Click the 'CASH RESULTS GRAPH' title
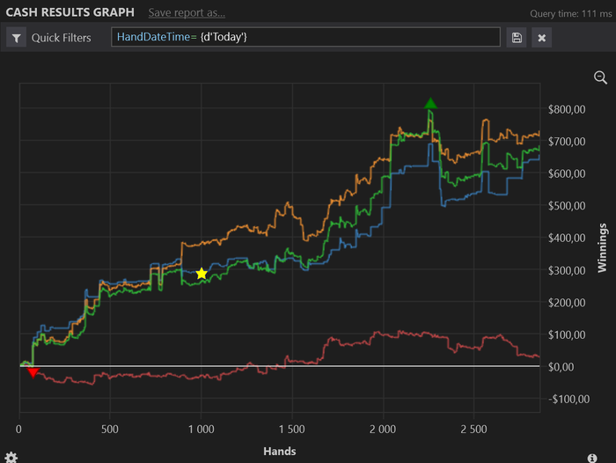The image size is (616, 463). click(70, 12)
